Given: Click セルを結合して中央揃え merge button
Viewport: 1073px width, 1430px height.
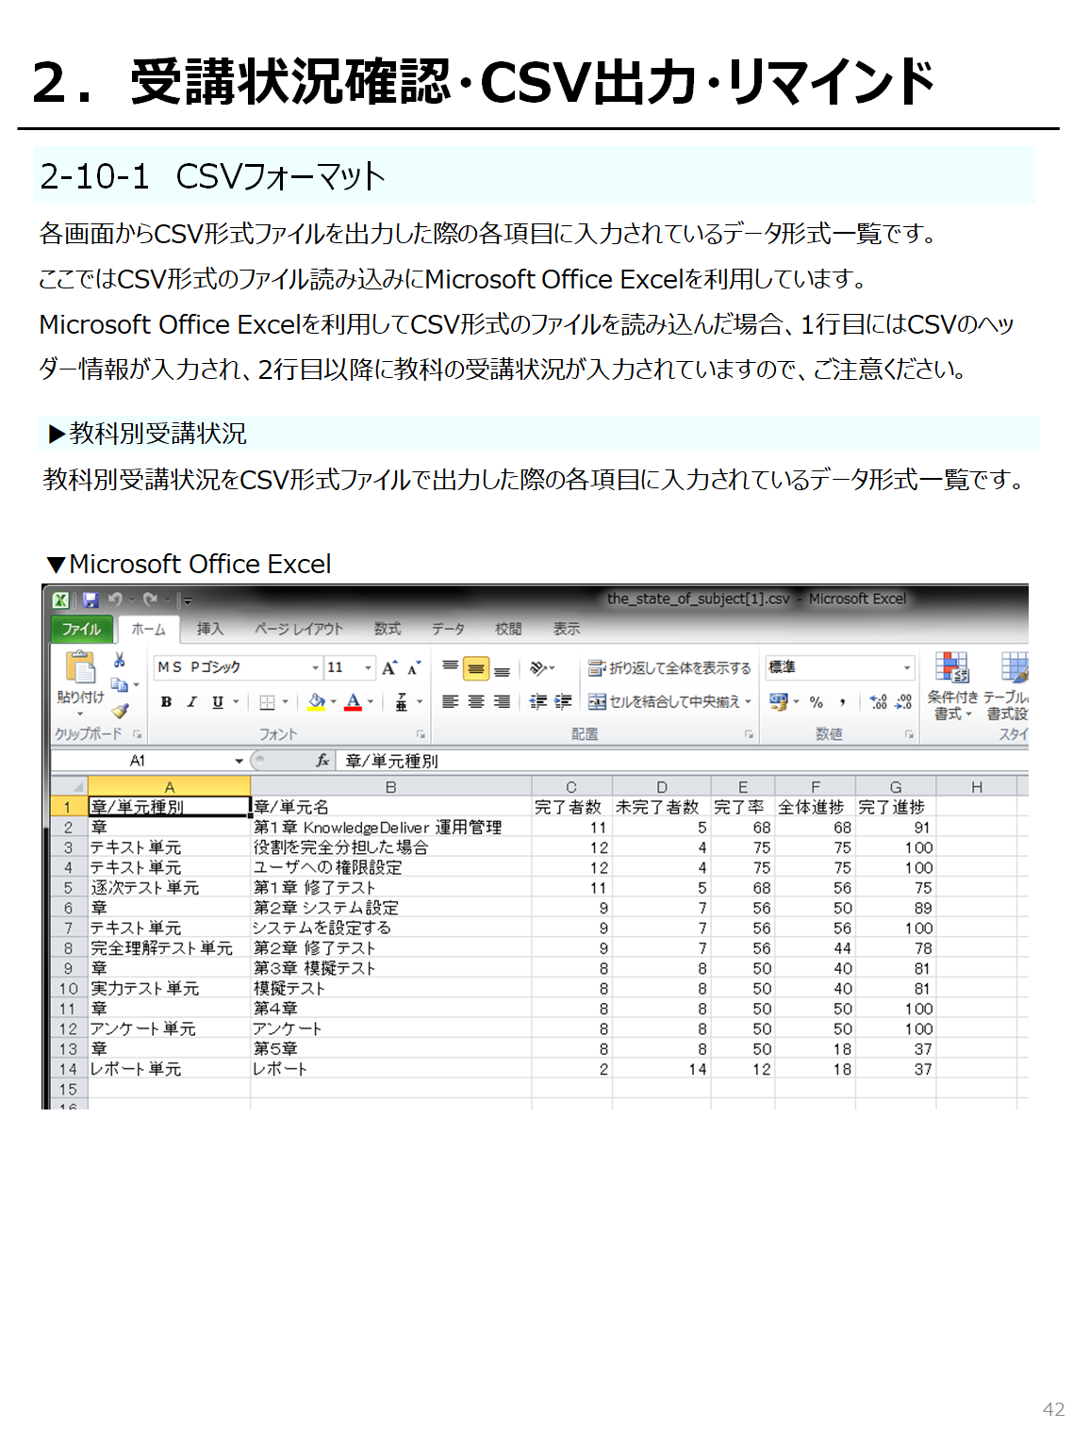Looking at the screenshot, I should pyautogui.click(x=669, y=701).
